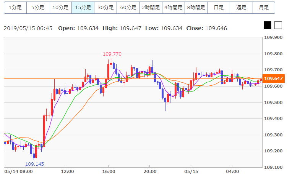Switch to the 2時間足 chart
The height and width of the screenshot is (176, 287).
pyautogui.click(x=151, y=8)
